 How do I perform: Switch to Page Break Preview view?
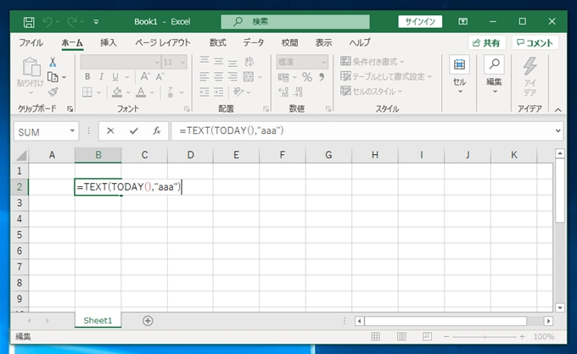(x=427, y=336)
